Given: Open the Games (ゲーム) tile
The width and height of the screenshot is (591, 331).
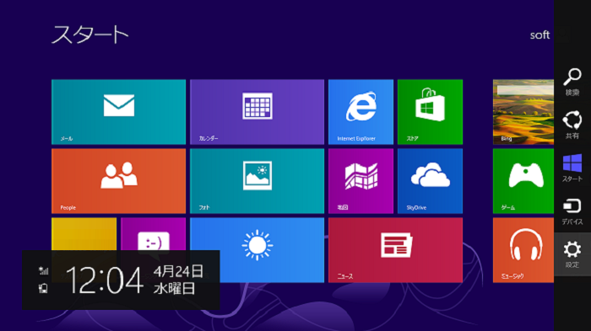Looking at the screenshot, I should [523, 181].
